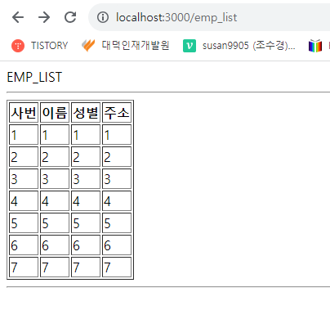Image resolution: width=330 pixels, height=310 pixels.
Task: Click the 성별 cell with value 6
Action: click(x=86, y=245)
